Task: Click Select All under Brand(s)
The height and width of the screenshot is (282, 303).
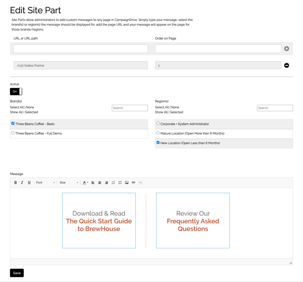Action: click(x=17, y=107)
